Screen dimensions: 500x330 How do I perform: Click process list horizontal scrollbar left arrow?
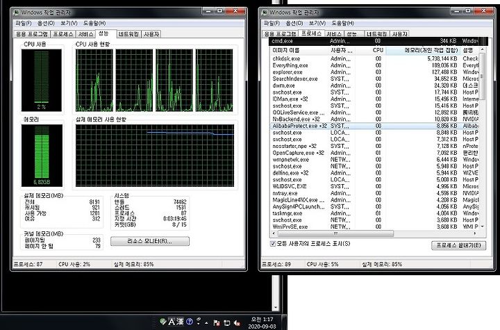tap(273, 233)
